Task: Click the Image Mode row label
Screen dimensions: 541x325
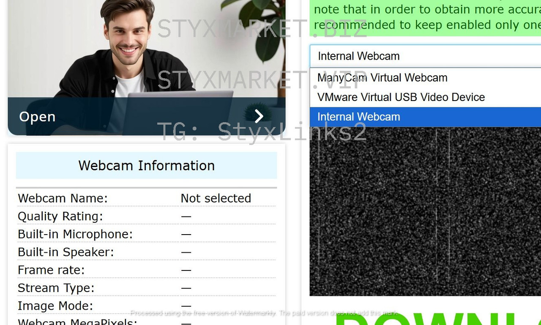Action: click(x=55, y=306)
